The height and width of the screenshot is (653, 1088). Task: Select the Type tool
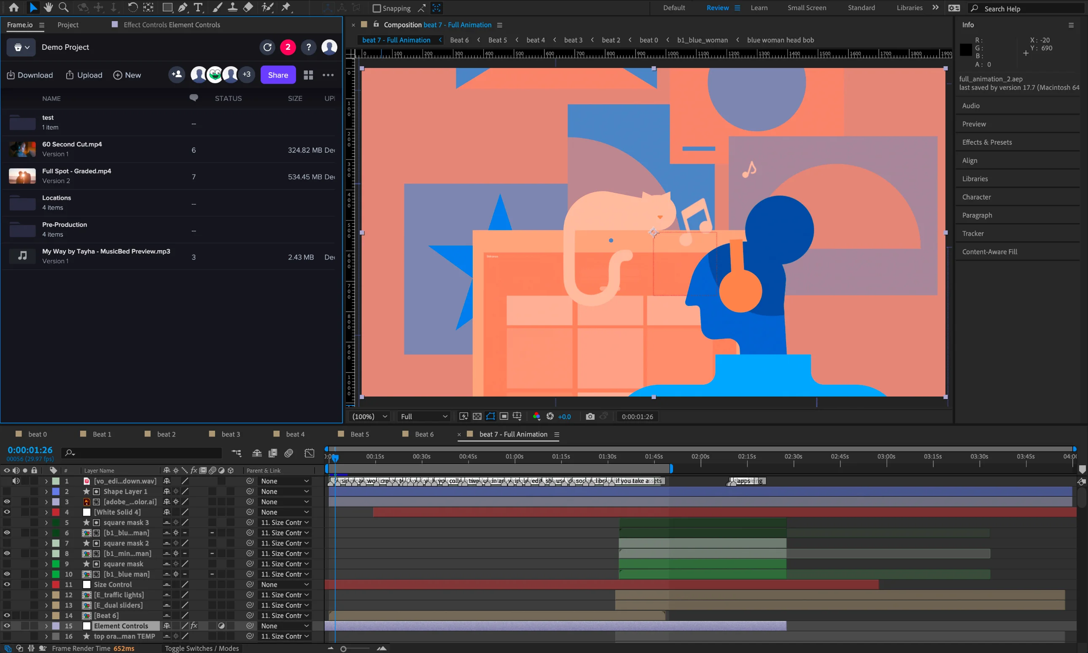pyautogui.click(x=198, y=8)
